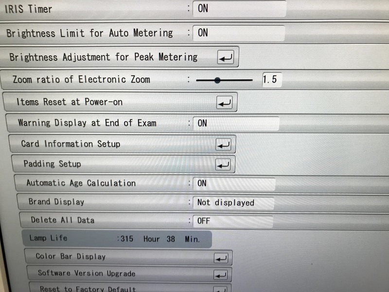Open Brightness Adjustment for Peak Metering enter icon
The width and height of the screenshot is (389, 292).
click(x=226, y=57)
